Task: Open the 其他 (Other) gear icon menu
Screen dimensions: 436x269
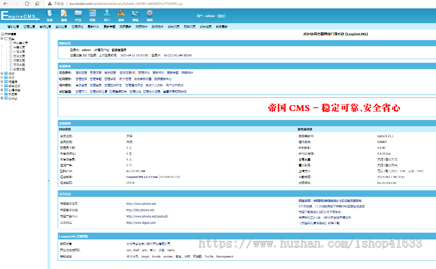Action: (x=150, y=16)
